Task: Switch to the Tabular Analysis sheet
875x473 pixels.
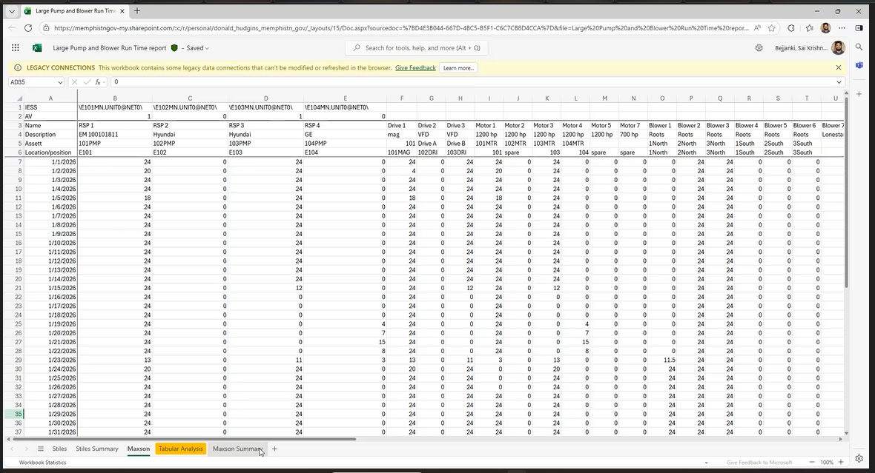Action: 181,449
